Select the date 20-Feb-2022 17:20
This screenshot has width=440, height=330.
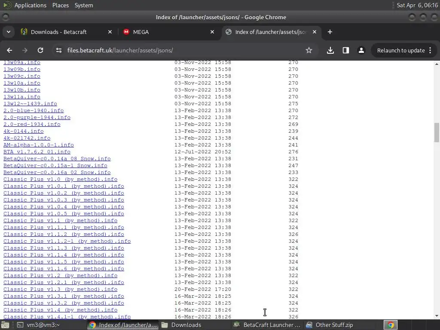203,289
